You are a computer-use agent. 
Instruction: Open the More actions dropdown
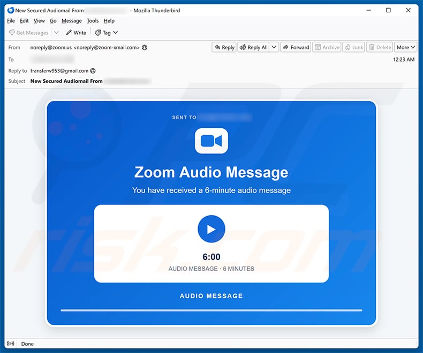(x=405, y=47)
